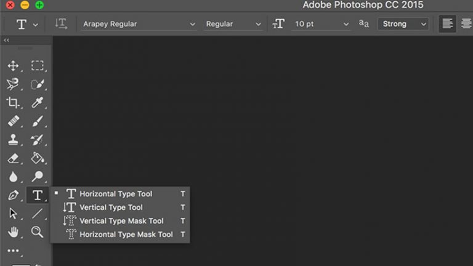Select the Move tool
This screenshot has width=473, height=266.
pyautogui.click(x=14, y=66)
